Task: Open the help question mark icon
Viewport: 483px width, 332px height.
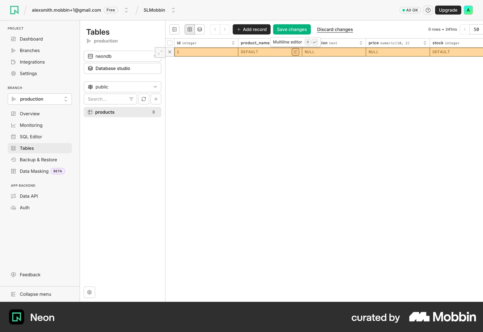Action: coord(428,10)
